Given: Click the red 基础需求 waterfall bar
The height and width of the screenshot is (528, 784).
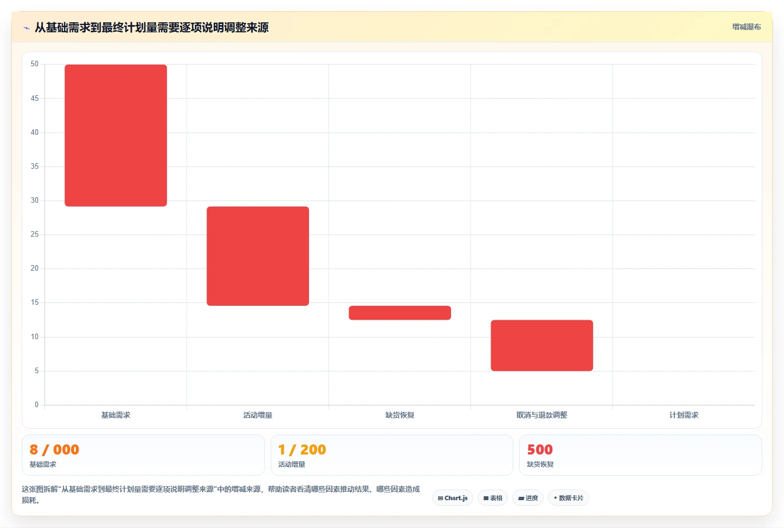Looking at the screenshot, I should (116, 135).
